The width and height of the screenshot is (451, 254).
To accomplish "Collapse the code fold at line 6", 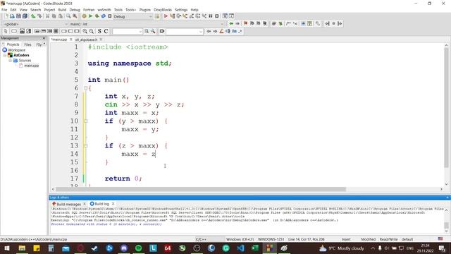I will coord(85,88).
